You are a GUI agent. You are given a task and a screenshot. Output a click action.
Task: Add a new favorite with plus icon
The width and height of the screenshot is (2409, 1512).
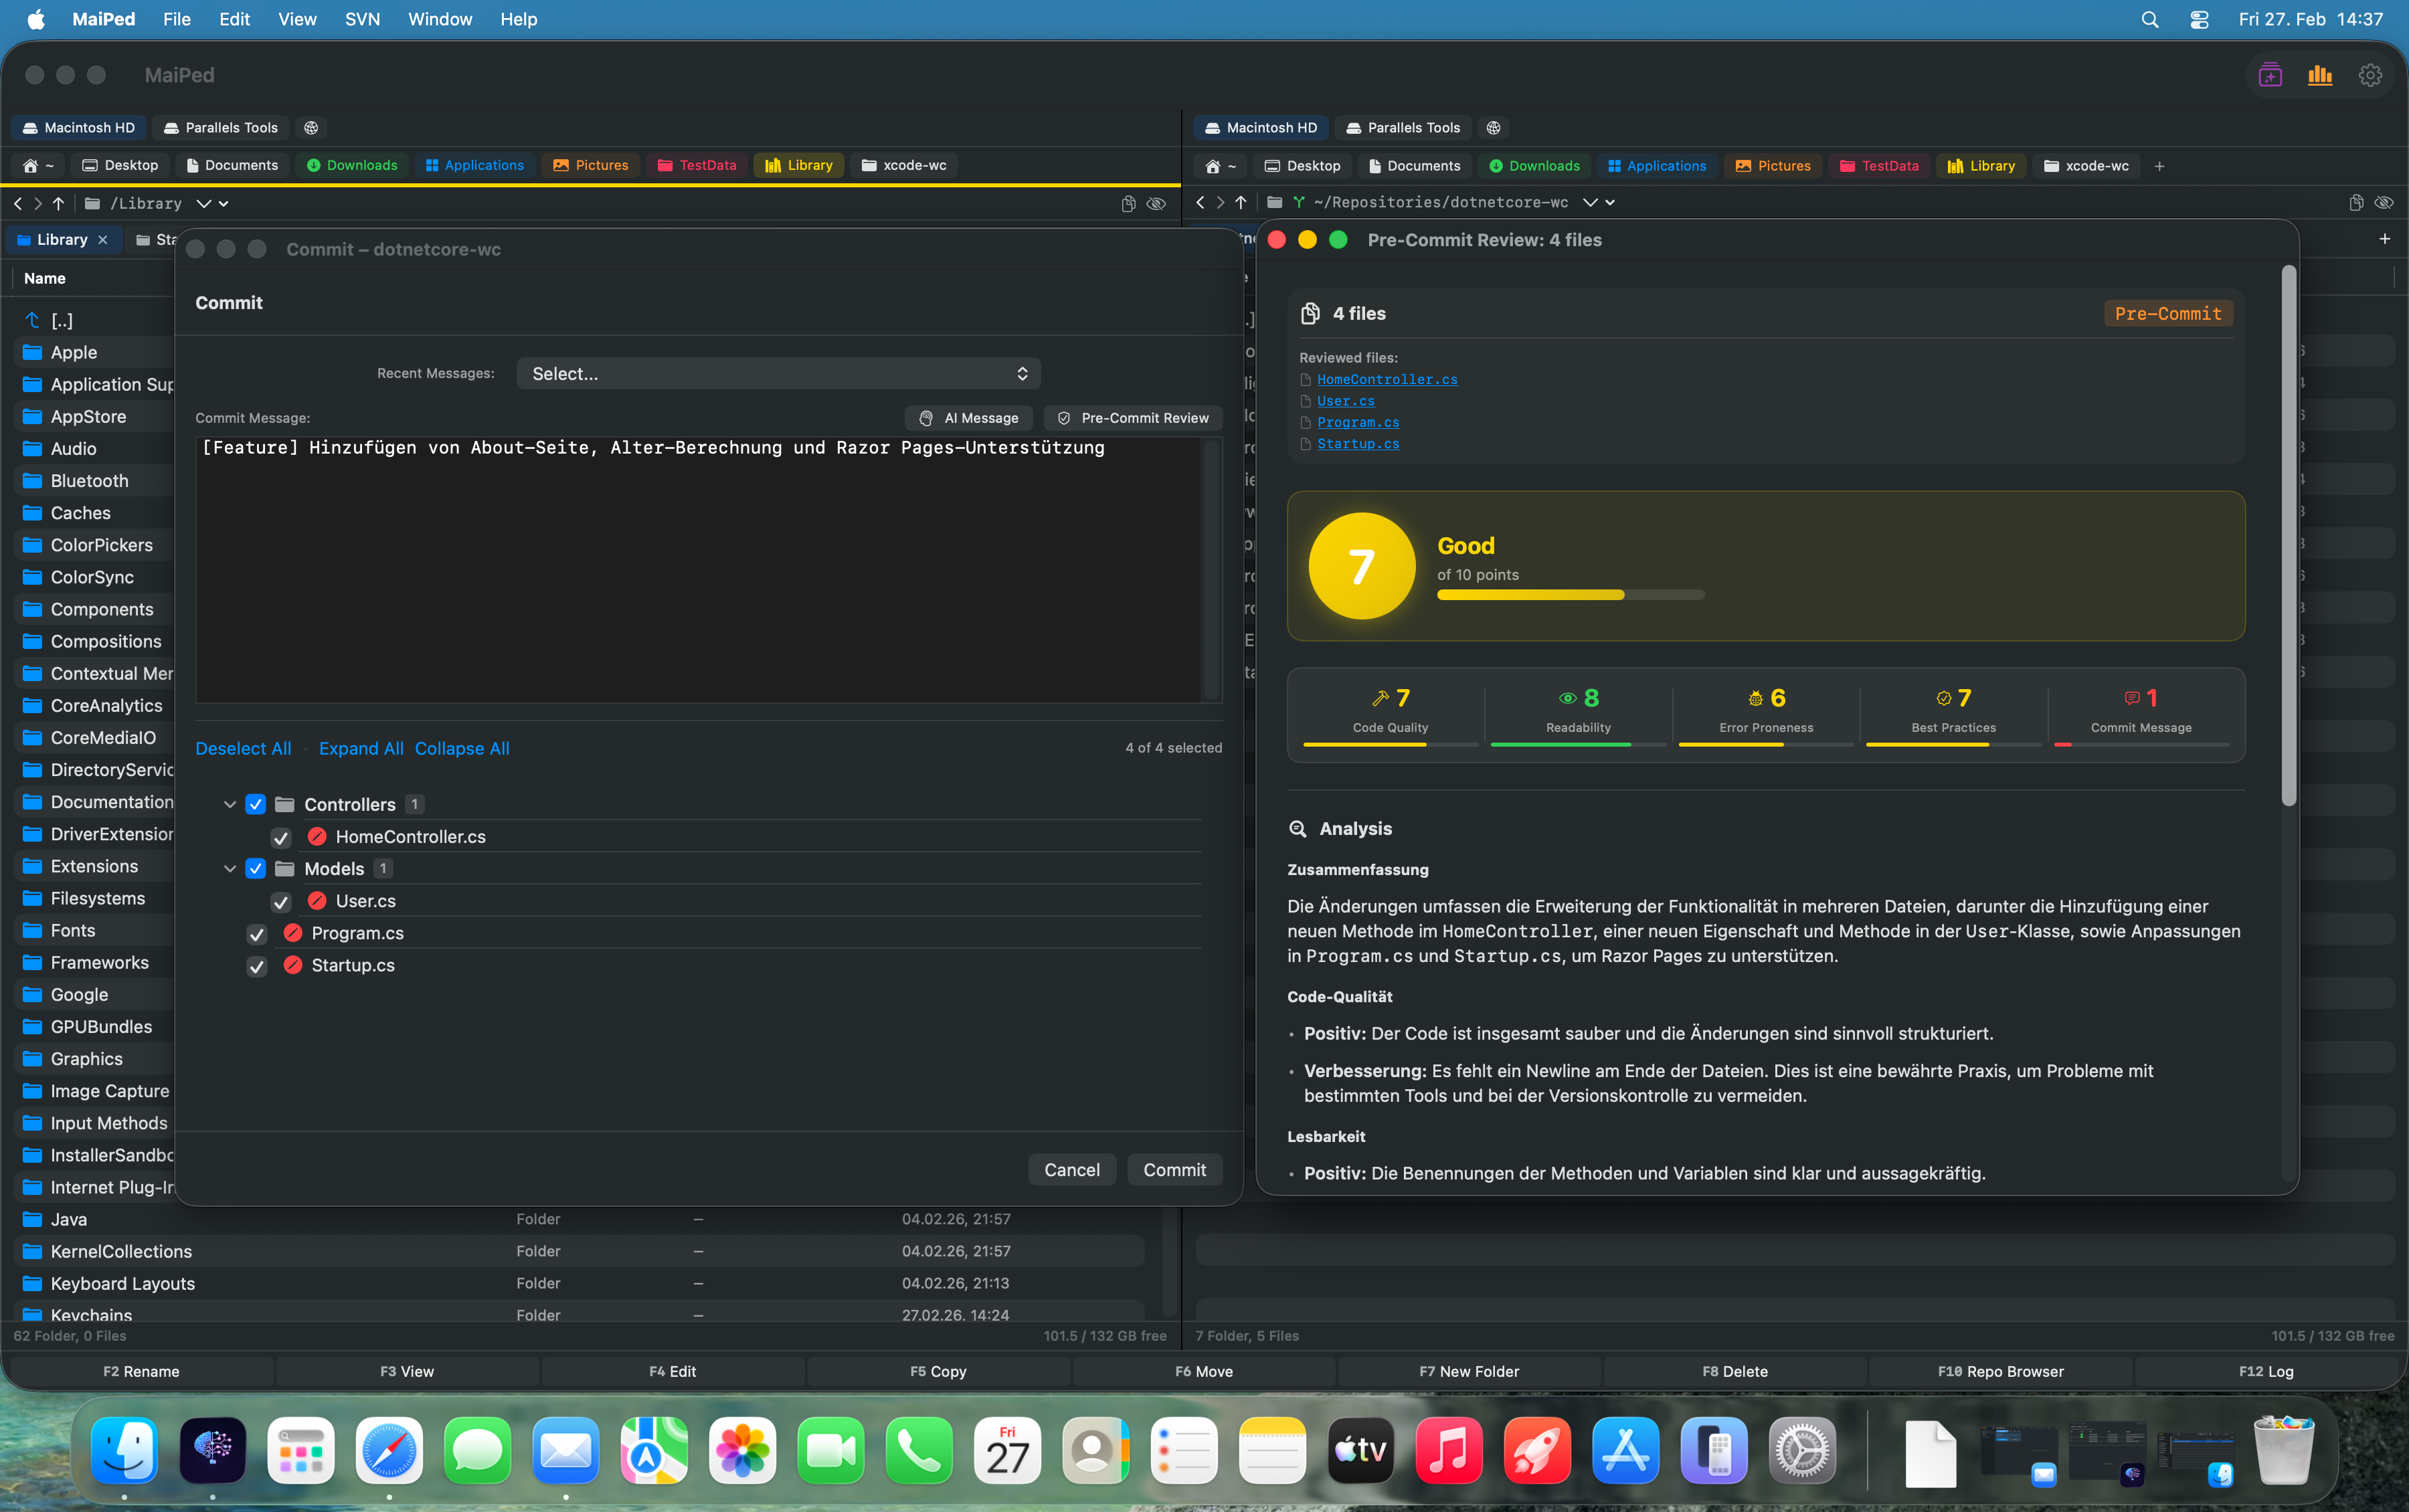2159,166
